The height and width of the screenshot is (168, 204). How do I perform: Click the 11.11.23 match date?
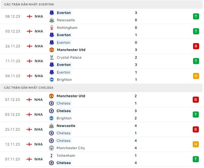(x=13, y=61)
